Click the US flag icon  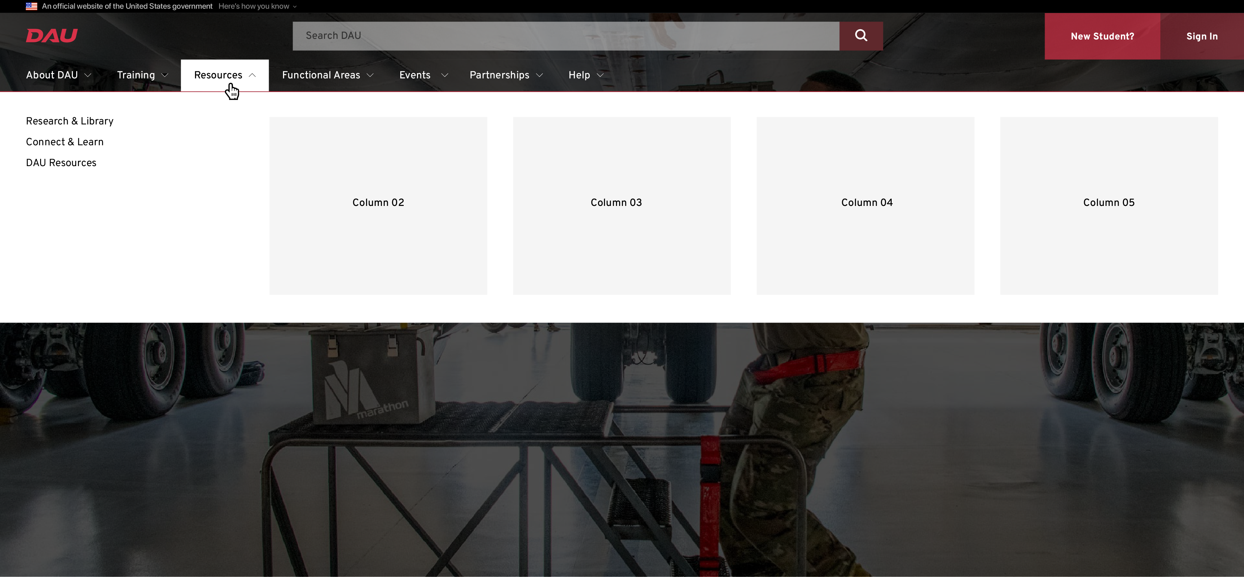point(31,6)
